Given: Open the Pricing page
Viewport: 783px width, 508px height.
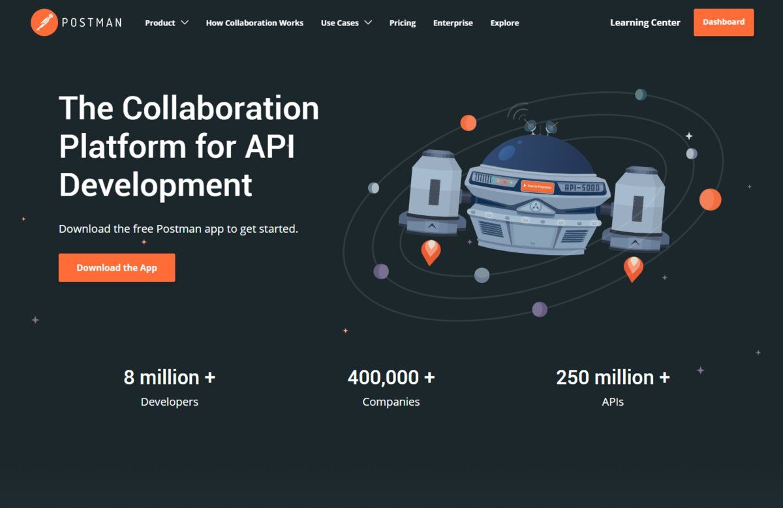Looking at the screenshot, I should click(x=403, y=23).
